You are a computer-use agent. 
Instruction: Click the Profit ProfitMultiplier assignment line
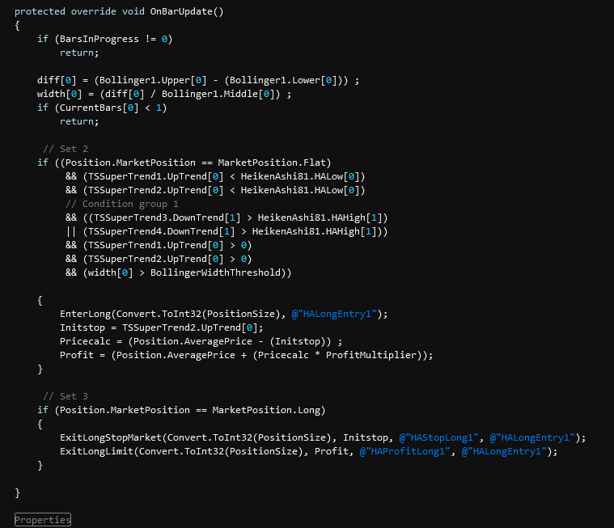point(246,355)
